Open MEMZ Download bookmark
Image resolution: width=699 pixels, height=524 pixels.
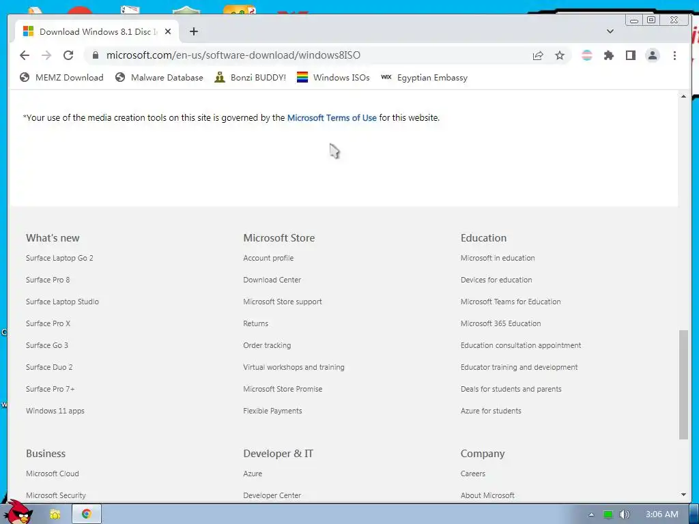pyautogui.click(x=61, y=78)
